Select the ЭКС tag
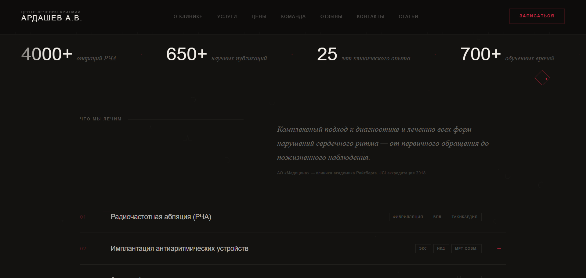Image resolution: width=586 pixels, height=278 pixels. coord(423,249)
